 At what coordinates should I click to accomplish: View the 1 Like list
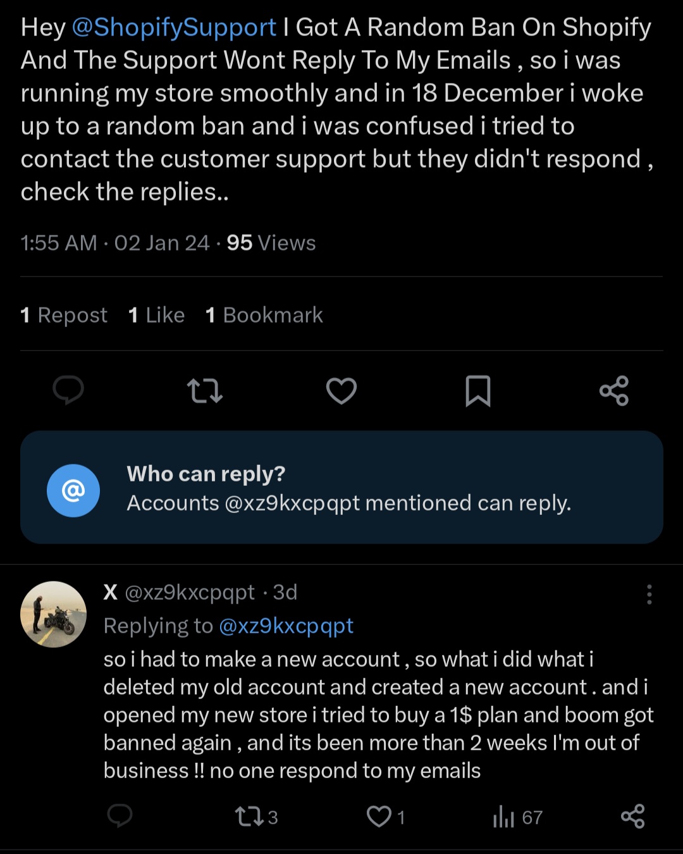pyautogui.click(x=156, y=315)
